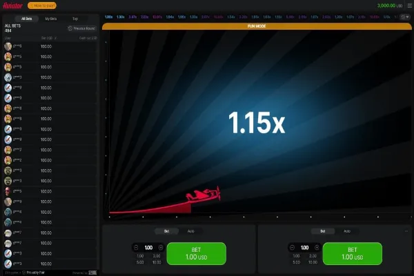Select the Auto tab in the first bet panel
414x276 pixels.
pyautogui.click(x=191, y=231)
